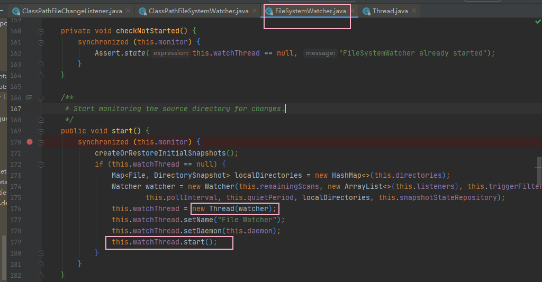Image resolution: width=542 pixels, height=282 pixels.
Task: Close ClassPathFileSystemWatcher.java tab
Action: click(x=255, y=11)
